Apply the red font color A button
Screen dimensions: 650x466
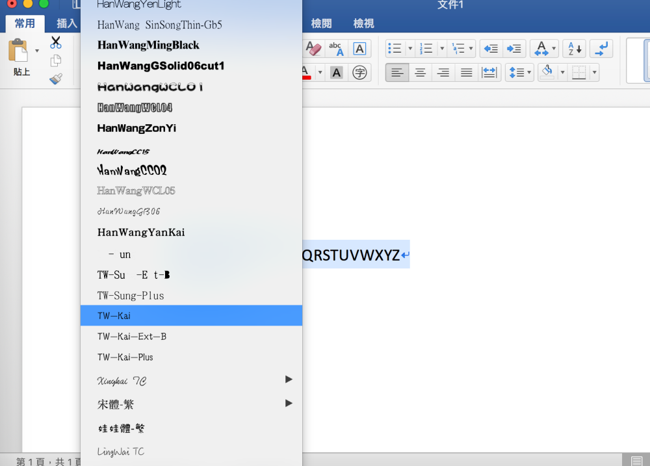[306, 73]
